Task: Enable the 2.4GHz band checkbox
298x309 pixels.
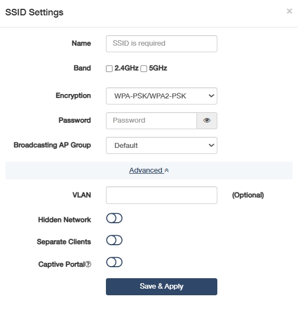Action: 109,69
